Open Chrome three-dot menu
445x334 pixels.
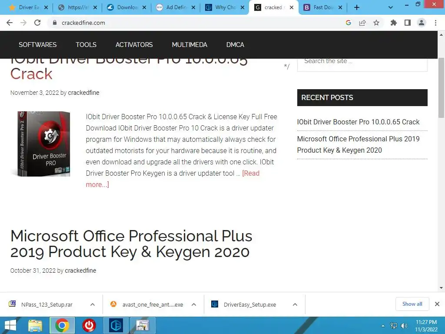coord(435,23)
